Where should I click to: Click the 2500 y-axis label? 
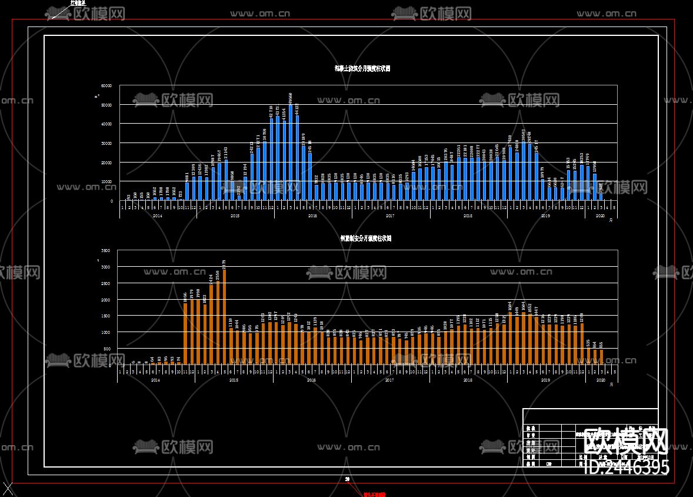[x=106, y=283]
